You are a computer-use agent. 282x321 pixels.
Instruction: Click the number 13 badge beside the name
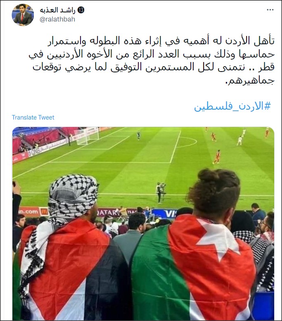(x=81, y=10)
